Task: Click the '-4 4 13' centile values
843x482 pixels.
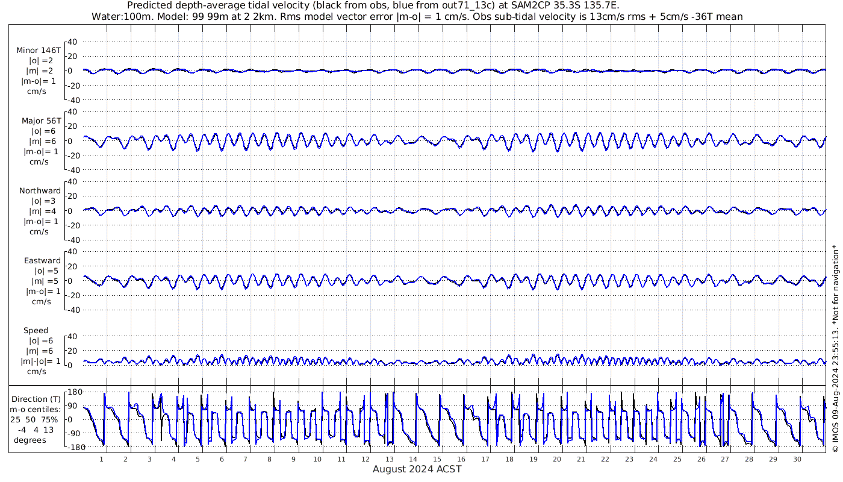Action: coord(36,430)
